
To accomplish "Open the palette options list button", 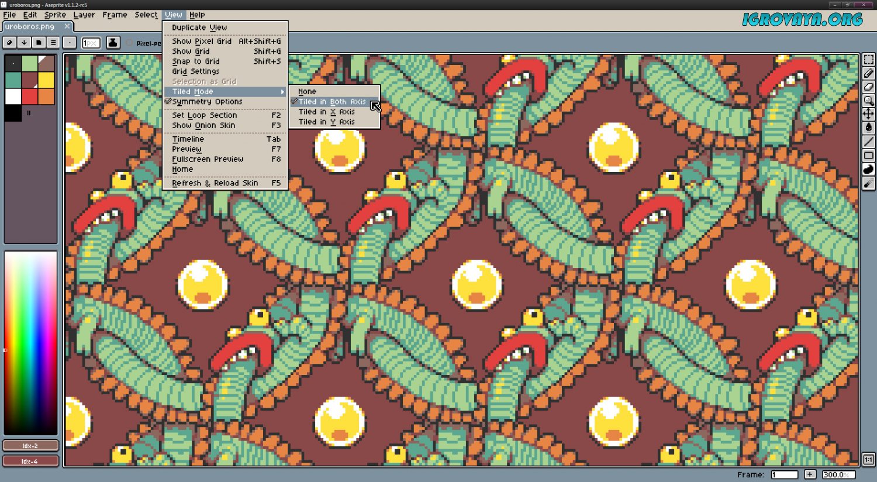I will coord(53,43).
